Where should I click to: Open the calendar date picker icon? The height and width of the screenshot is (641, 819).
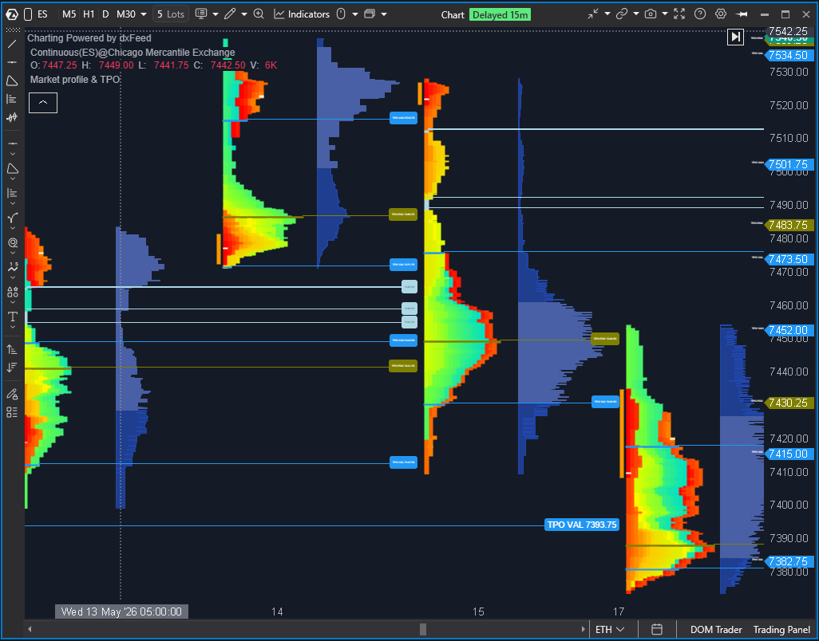coord(657,630)
